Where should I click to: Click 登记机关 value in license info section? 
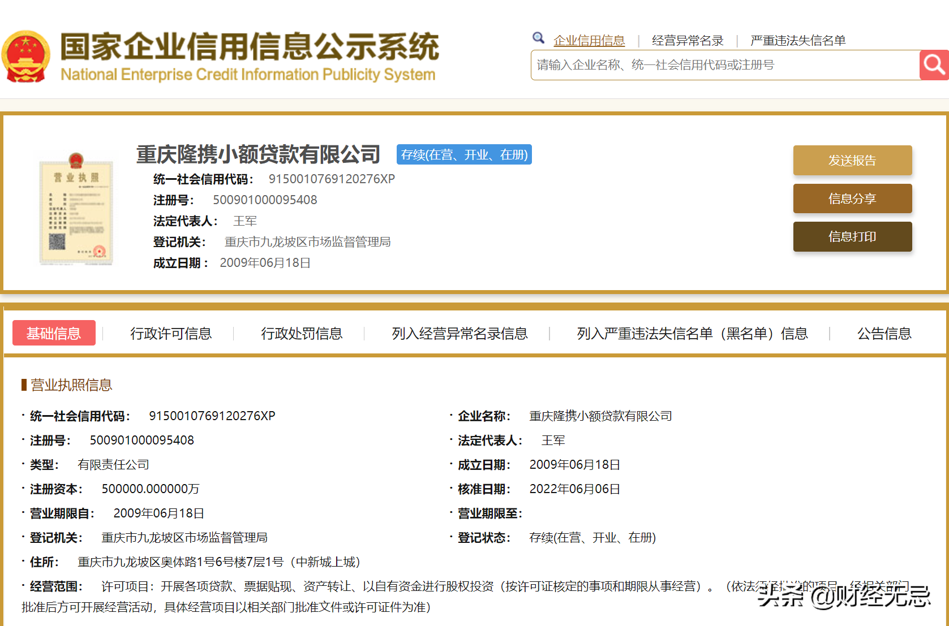pyautogui.click(x=184, y=537)
